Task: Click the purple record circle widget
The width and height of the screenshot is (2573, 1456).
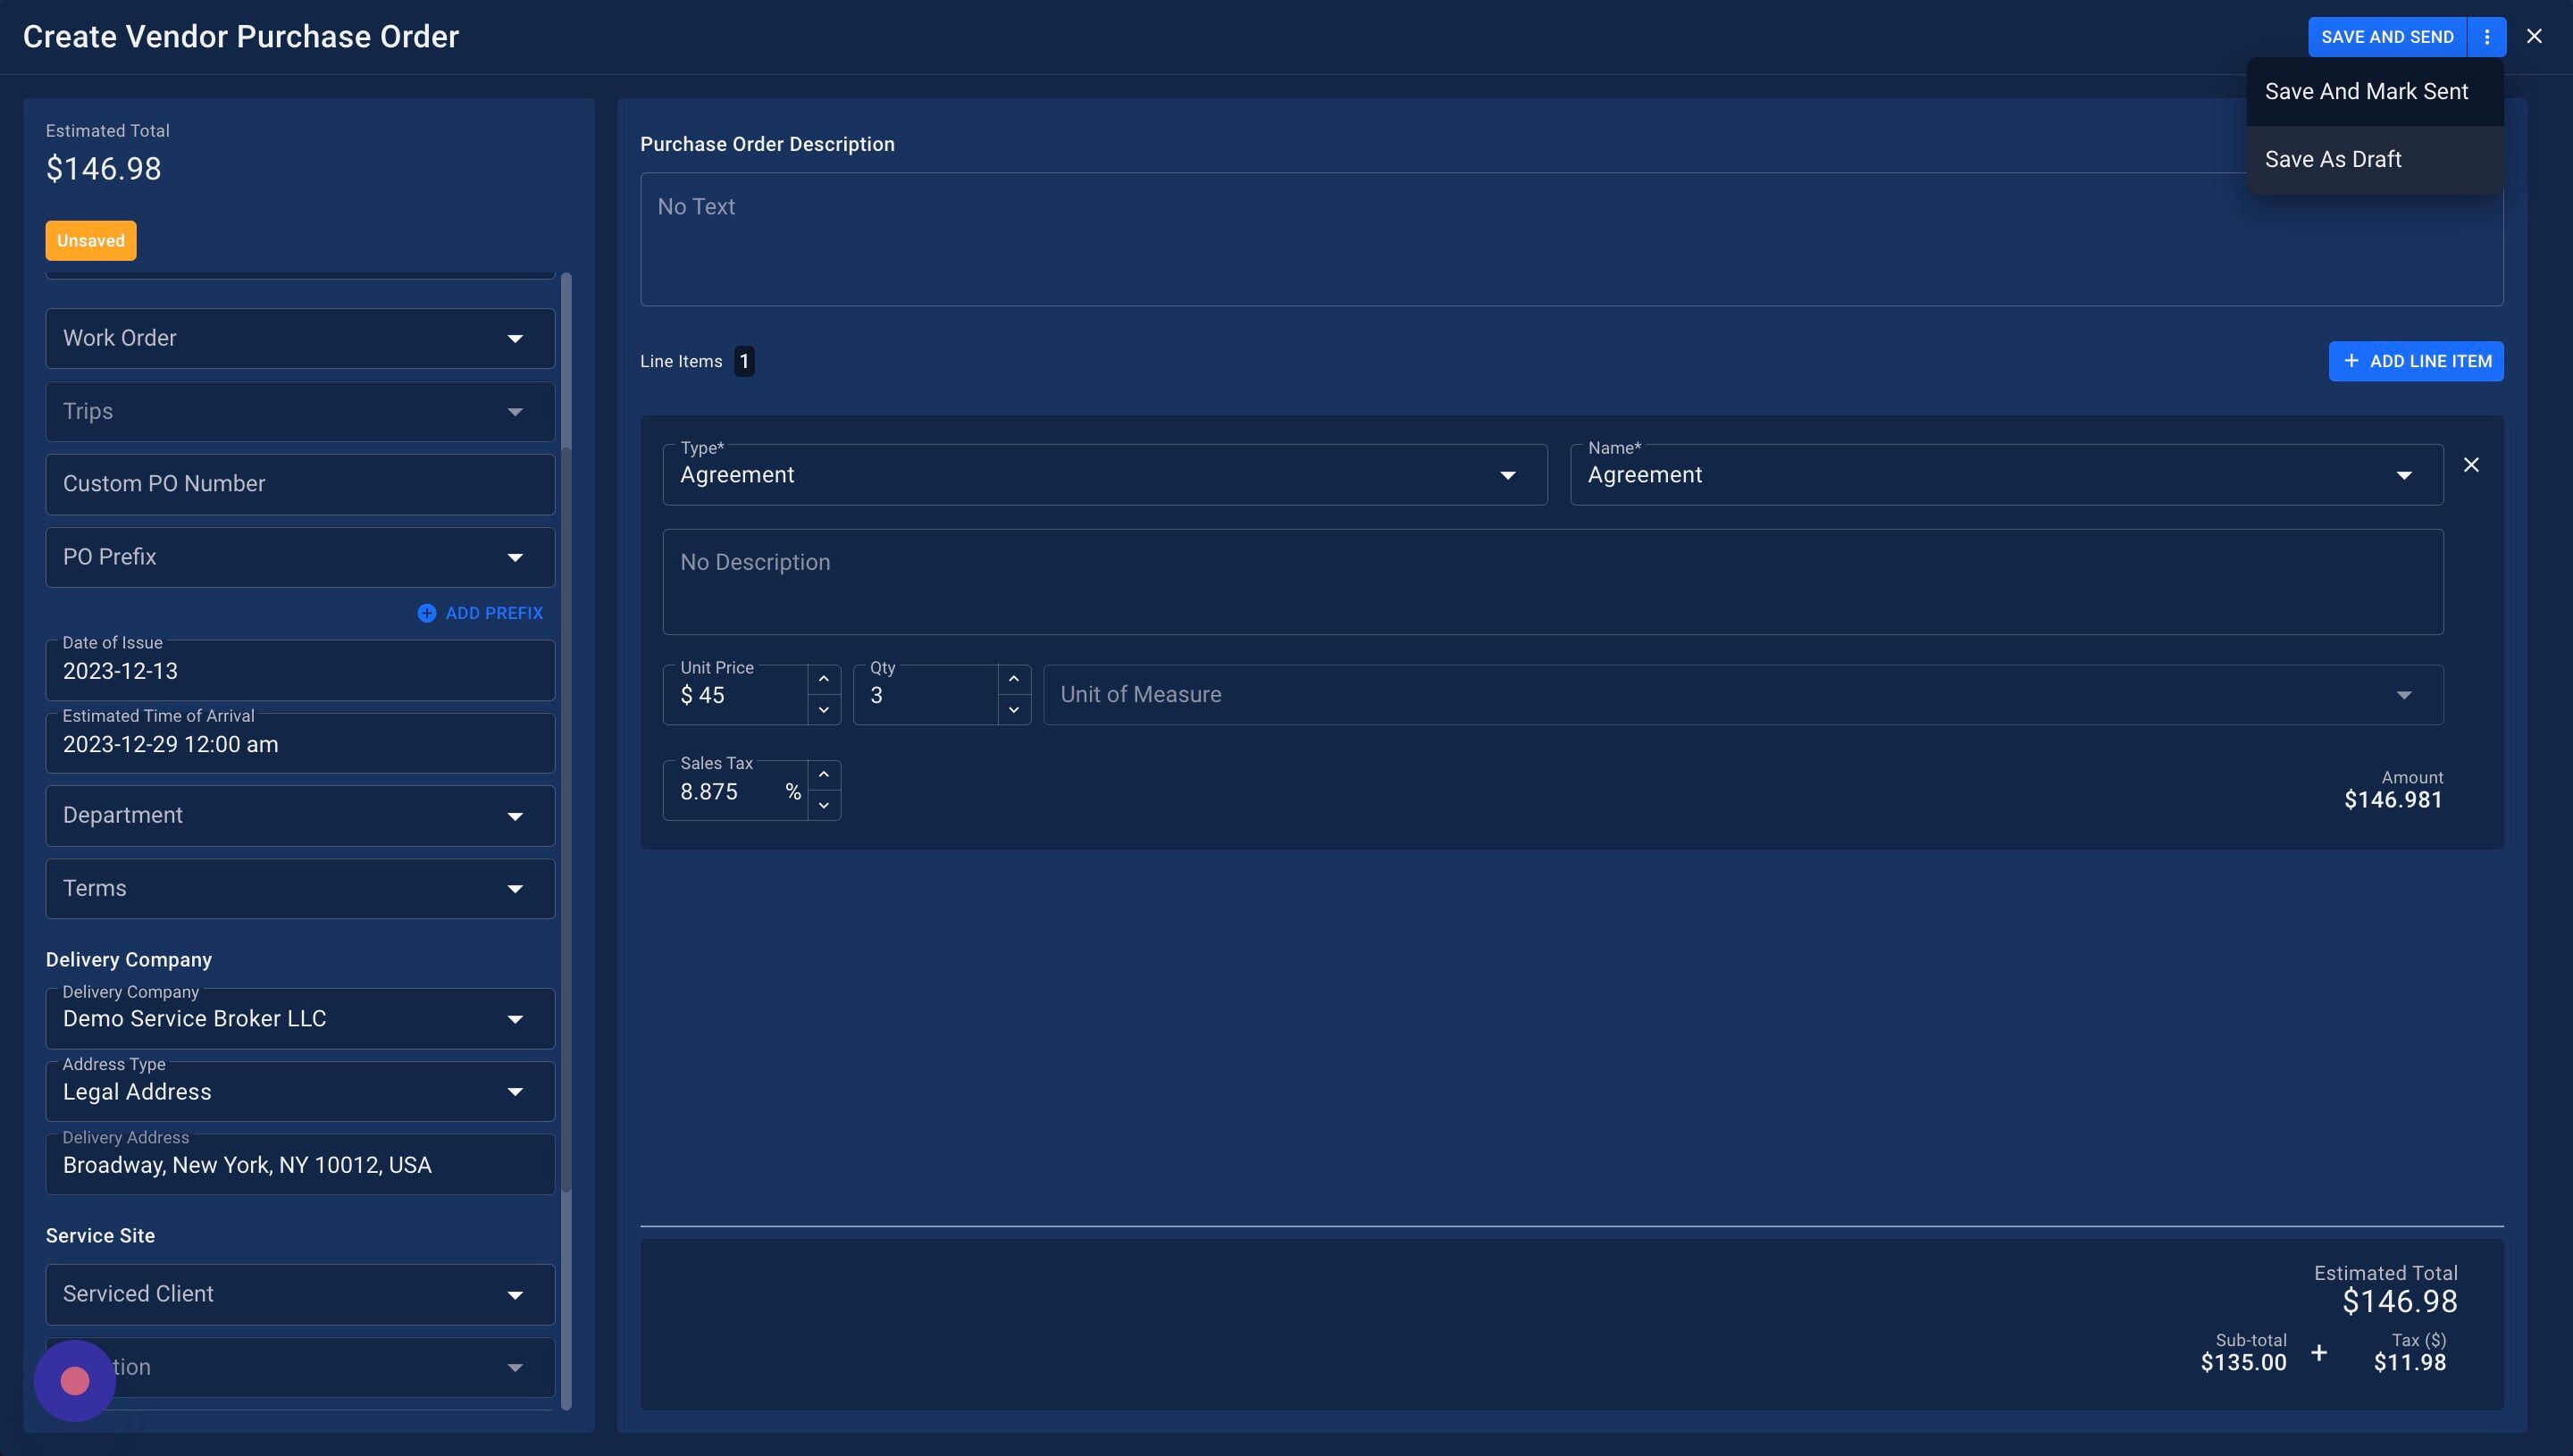Action: [x=75, y=1381]
